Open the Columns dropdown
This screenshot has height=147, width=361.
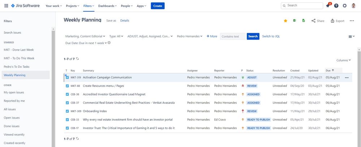tap(344, 61)
